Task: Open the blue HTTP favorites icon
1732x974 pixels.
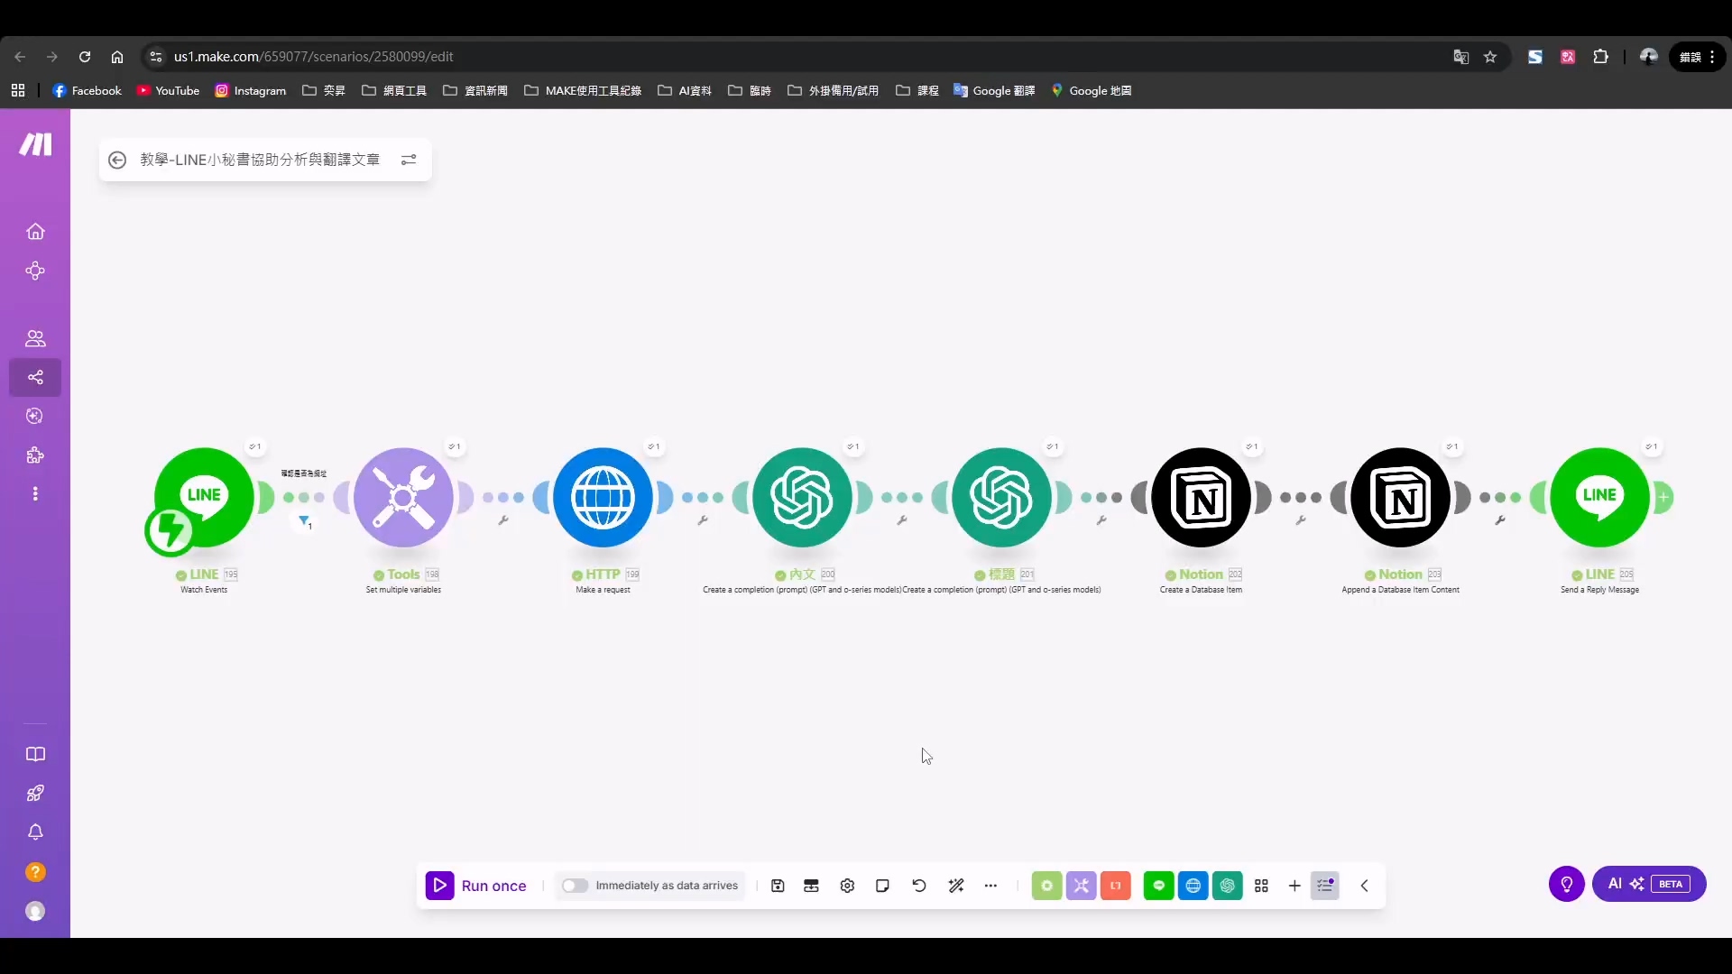Action: click(x=1193, y=886)
